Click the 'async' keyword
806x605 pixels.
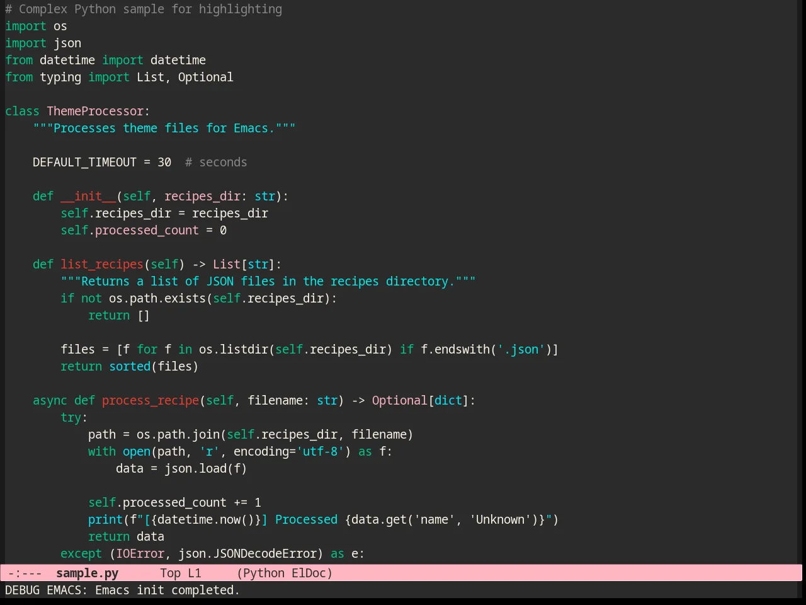point(50,400)
